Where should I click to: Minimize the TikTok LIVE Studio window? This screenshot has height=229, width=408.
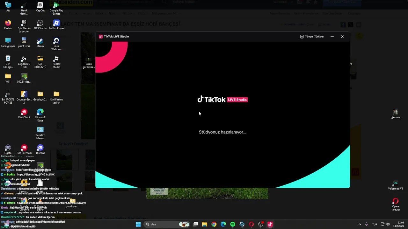coord(332,37)
